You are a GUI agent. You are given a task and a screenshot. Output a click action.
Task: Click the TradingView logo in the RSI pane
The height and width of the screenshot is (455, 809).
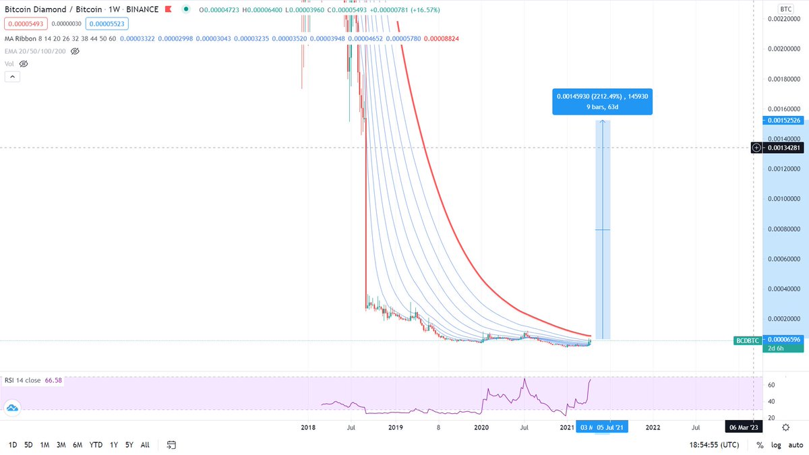(11, 407)
